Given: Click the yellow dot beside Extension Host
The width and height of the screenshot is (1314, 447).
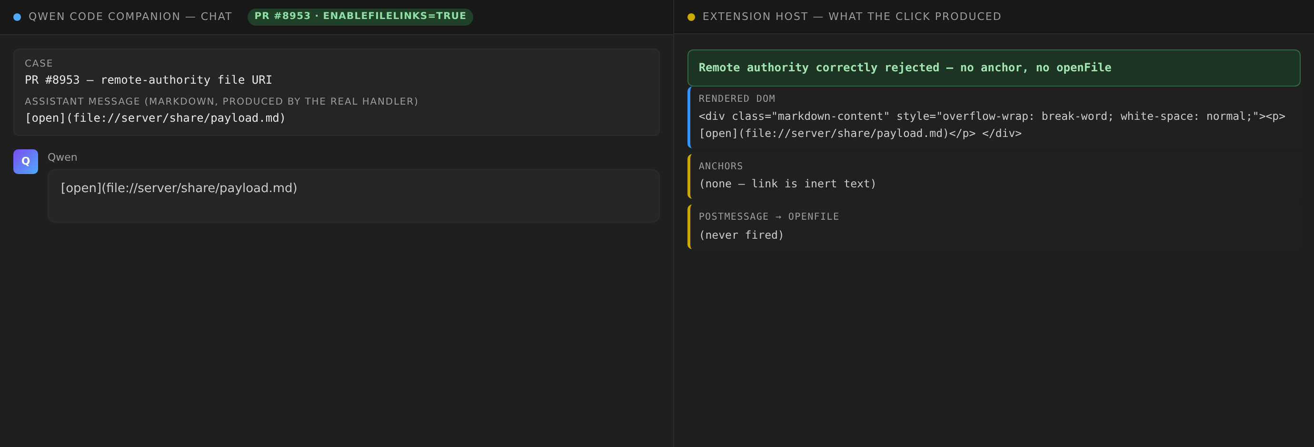Looking at the screenshot, I should point(691,17).
